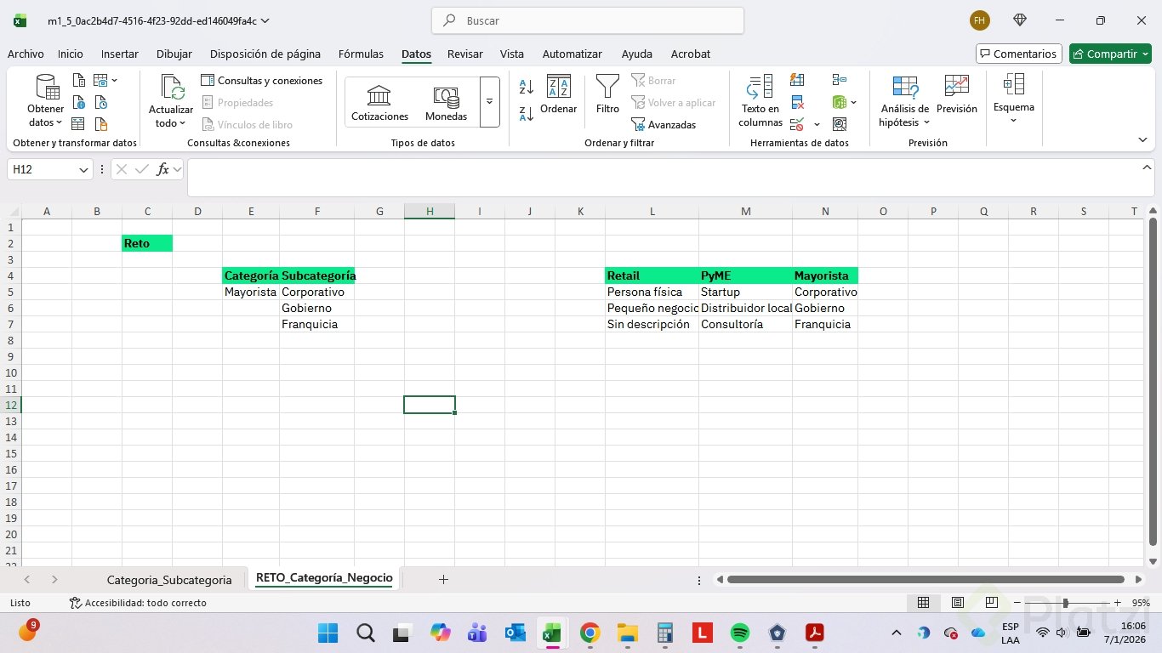Sort descending Z to A
1162x653 pixels.
pos(527,112)
